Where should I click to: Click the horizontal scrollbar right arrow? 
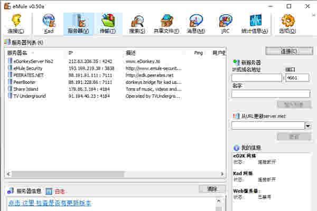coord(222,174)
